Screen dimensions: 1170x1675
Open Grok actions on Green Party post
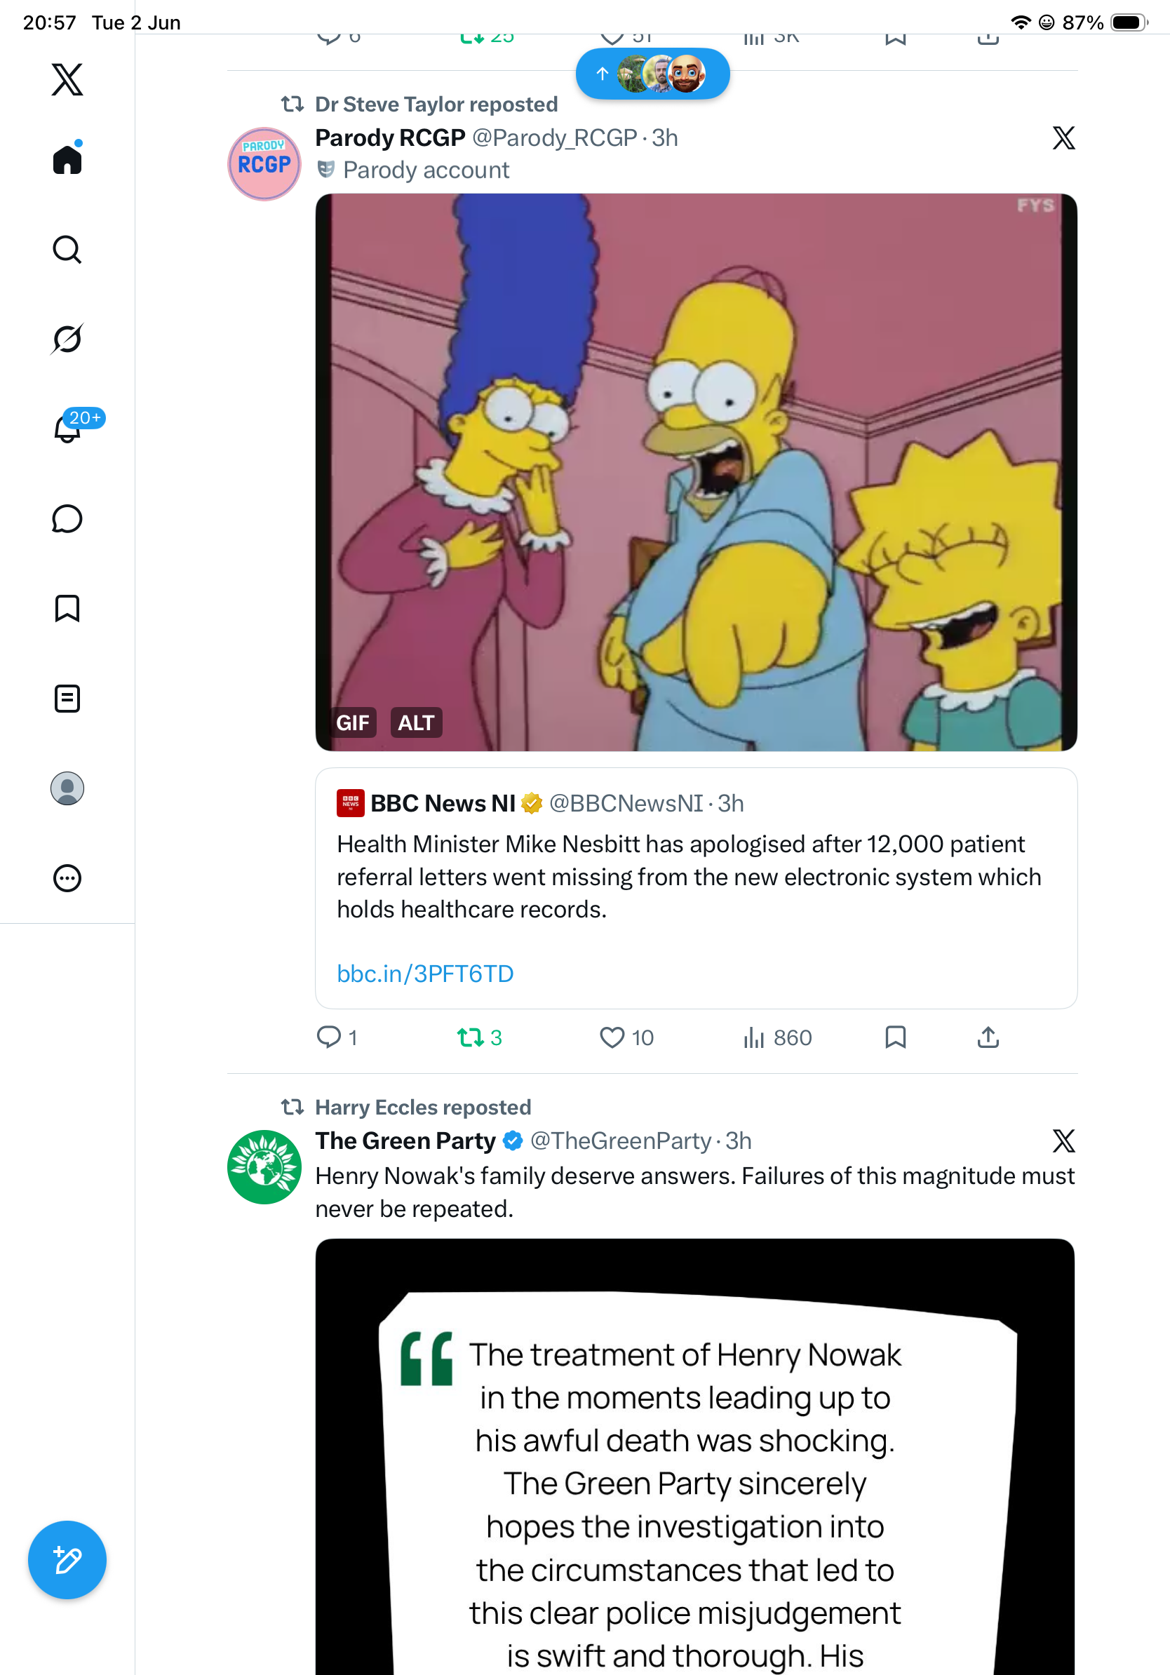(x=1063, y=1141)
